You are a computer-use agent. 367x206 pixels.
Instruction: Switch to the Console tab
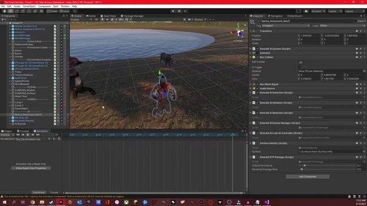pyautogui.click(x=23, y=131)
